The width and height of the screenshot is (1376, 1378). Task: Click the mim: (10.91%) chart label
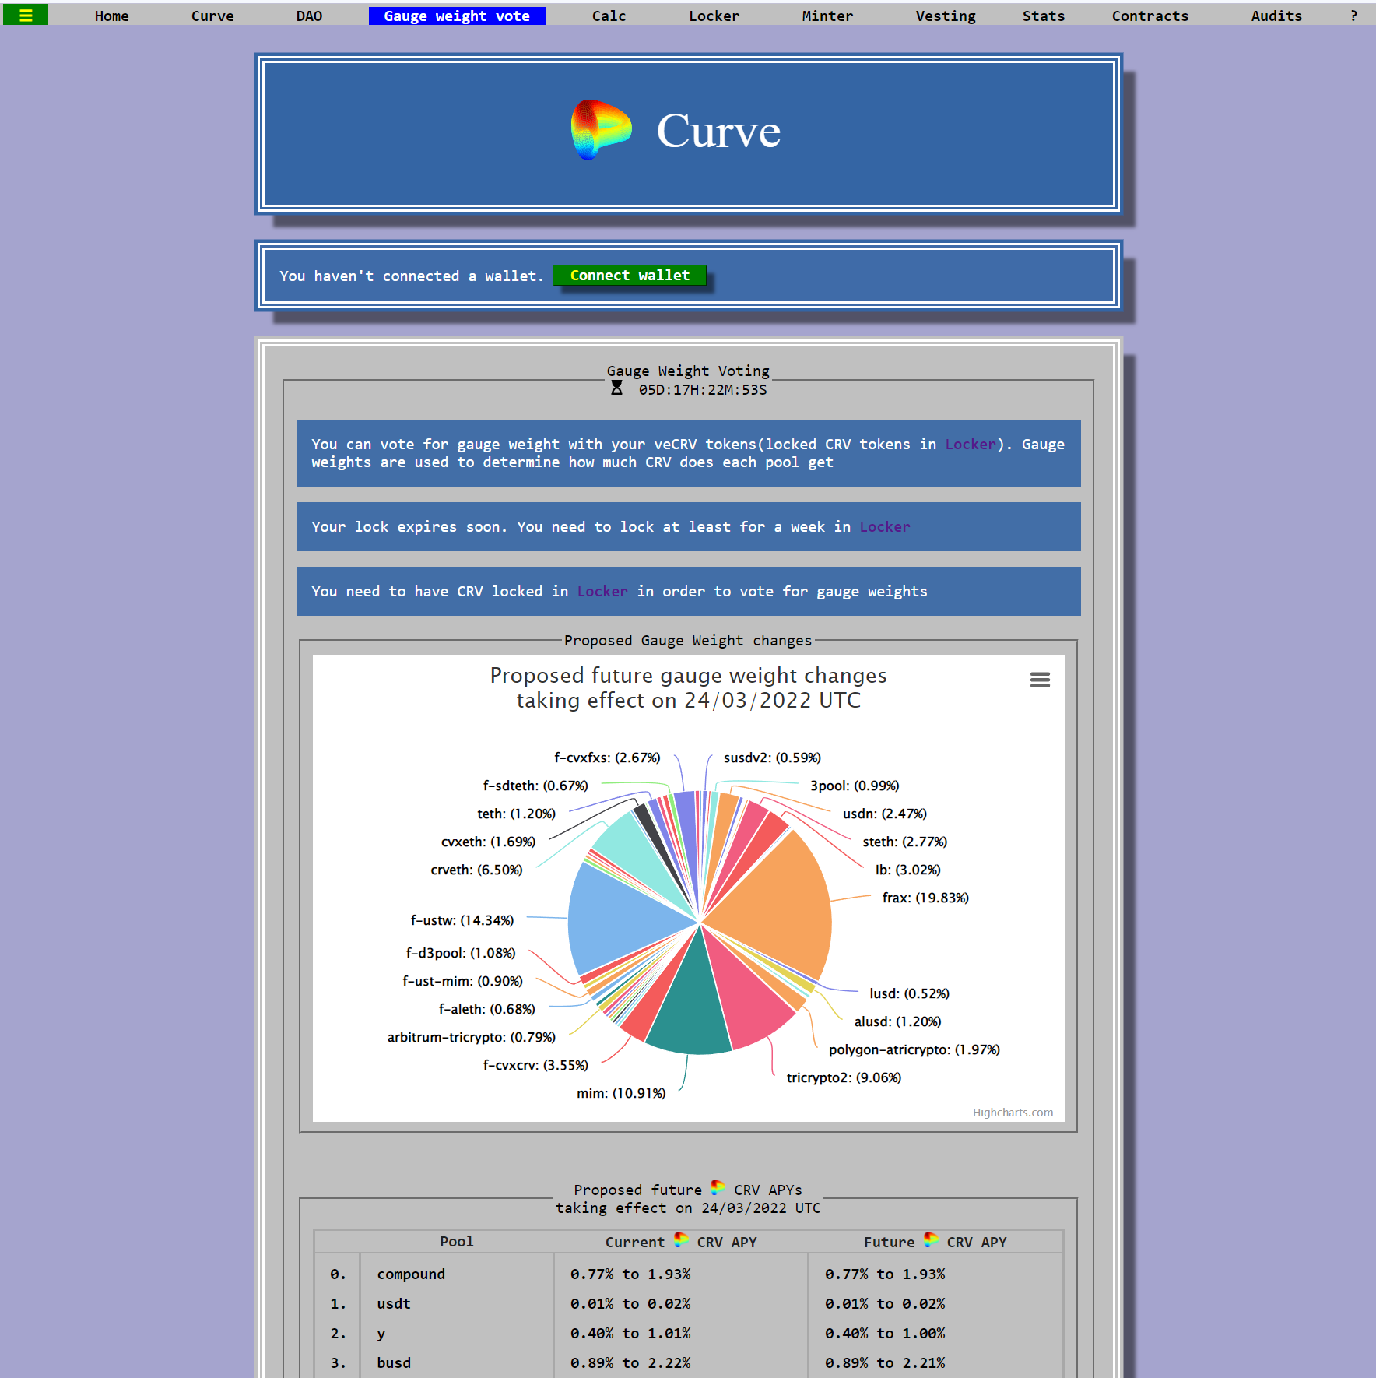(621, 1093)
